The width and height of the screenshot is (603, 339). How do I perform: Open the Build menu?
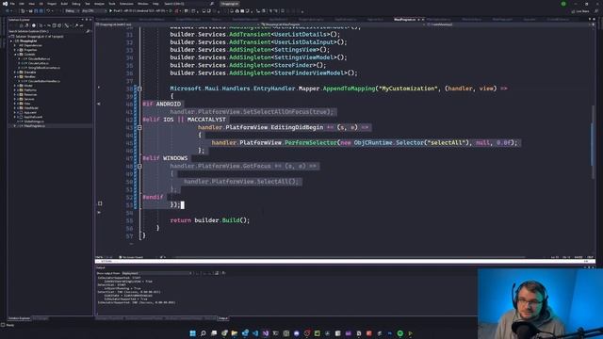pos(64,4)
